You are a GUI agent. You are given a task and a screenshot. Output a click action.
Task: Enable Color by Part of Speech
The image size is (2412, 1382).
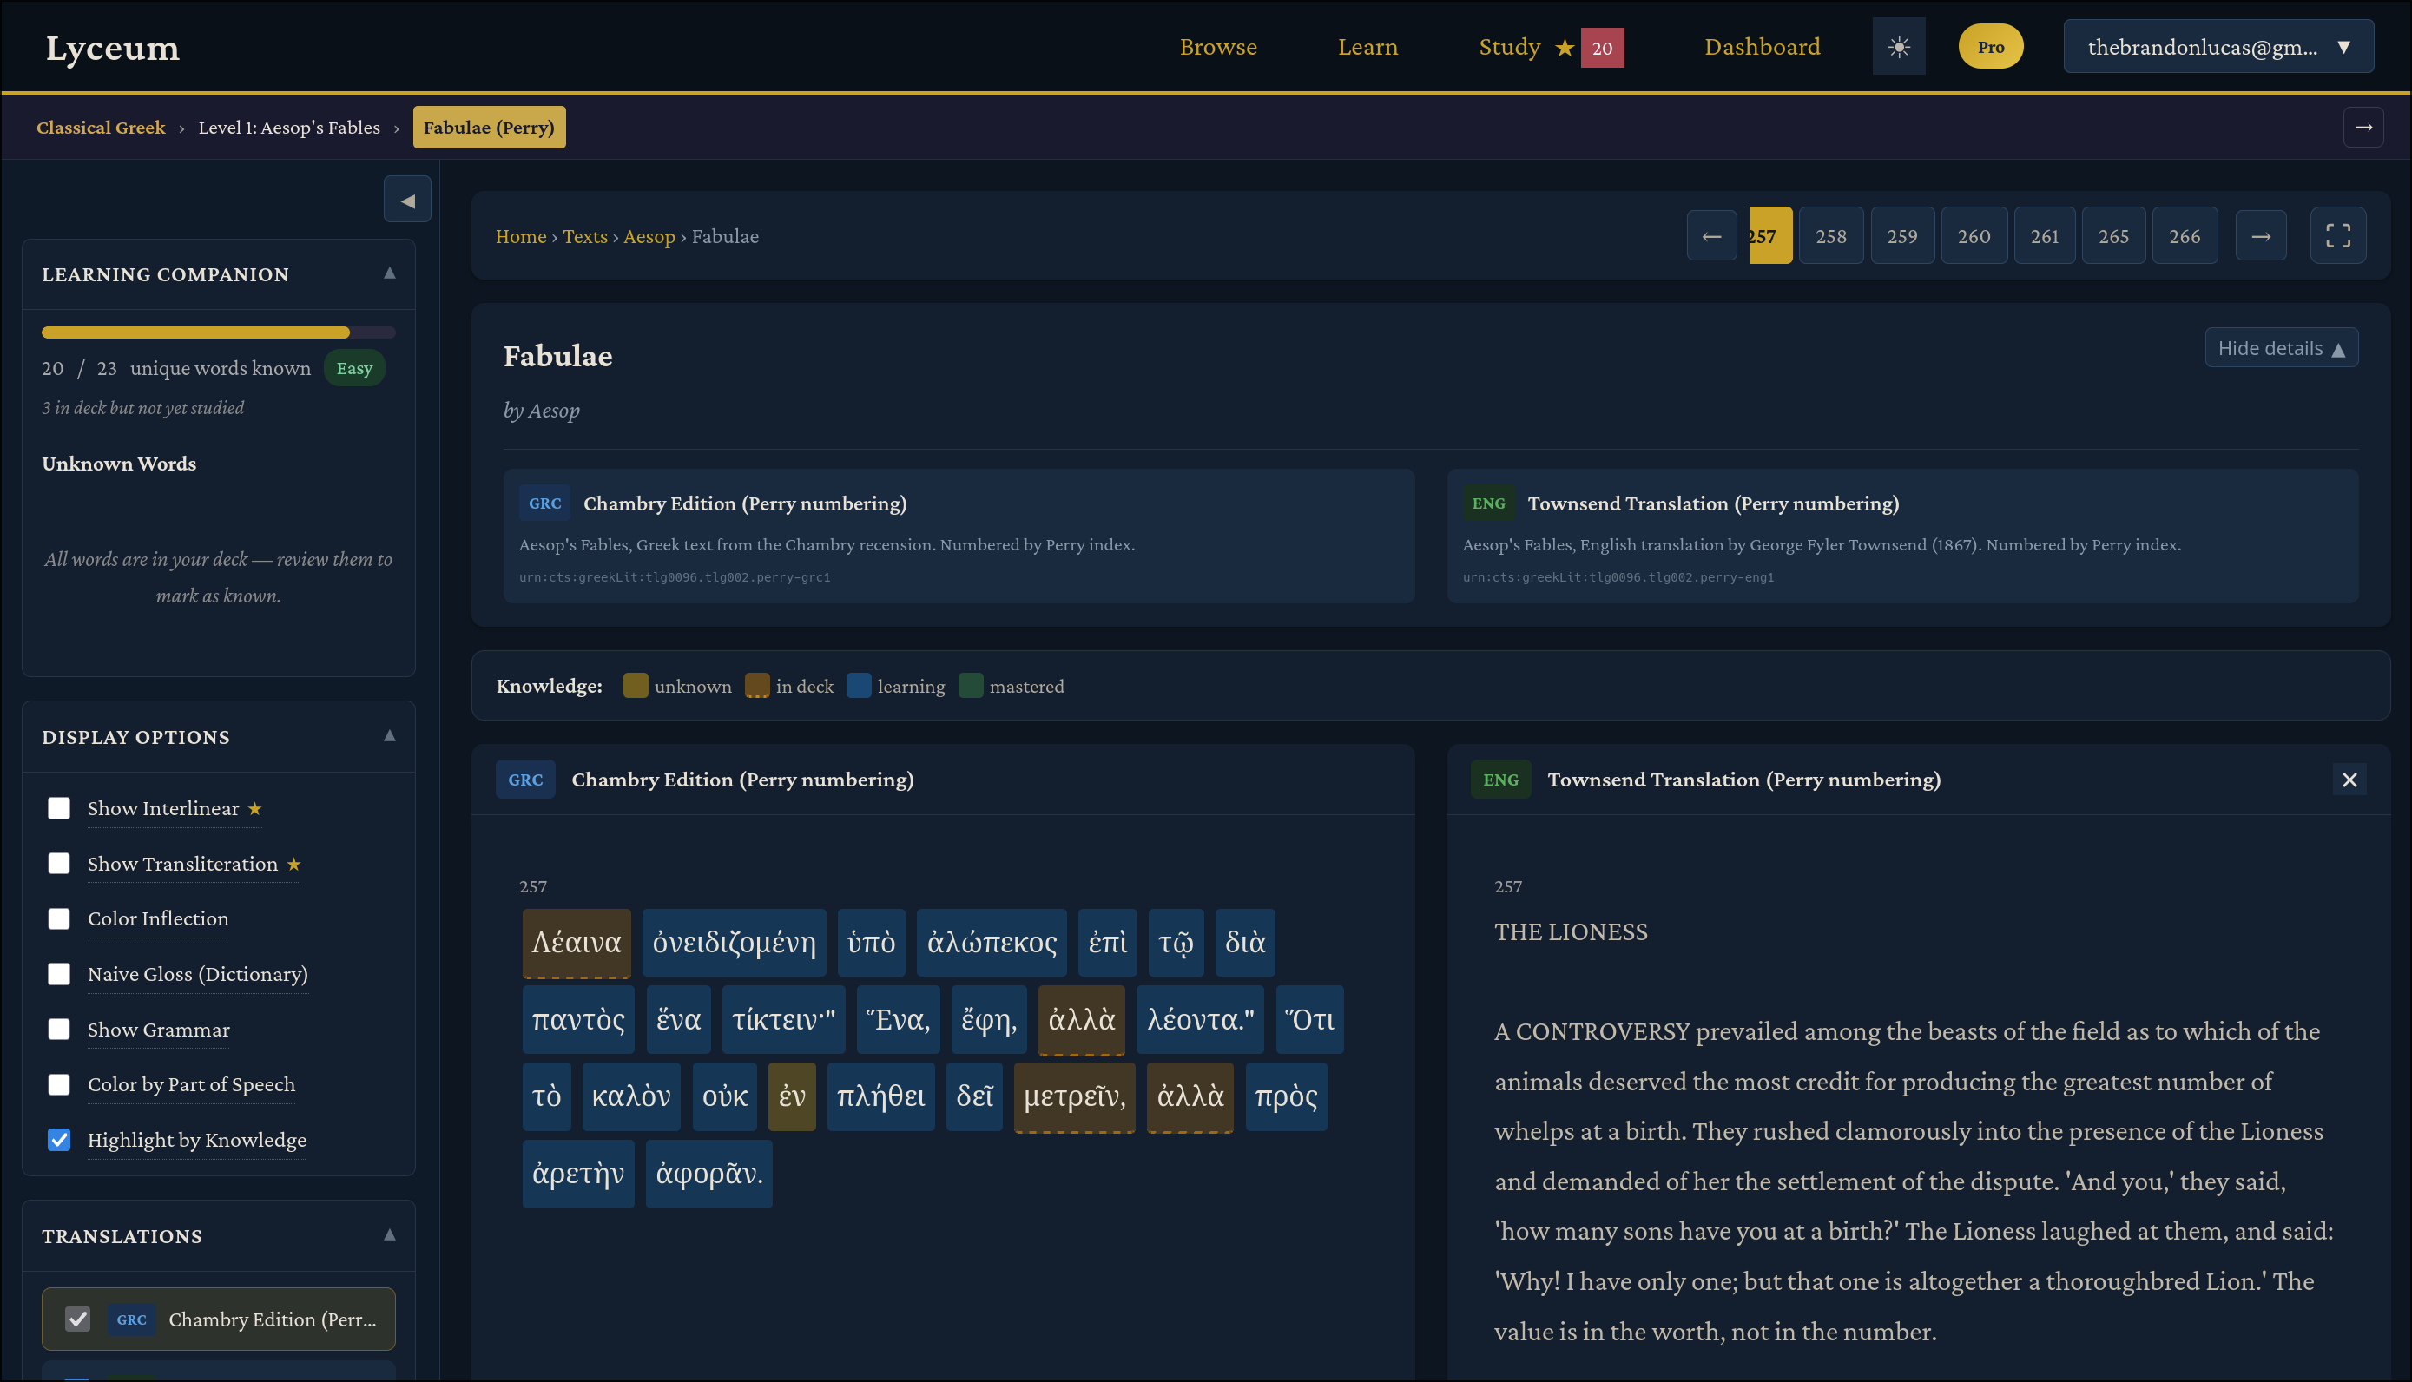pos(59,1084)
